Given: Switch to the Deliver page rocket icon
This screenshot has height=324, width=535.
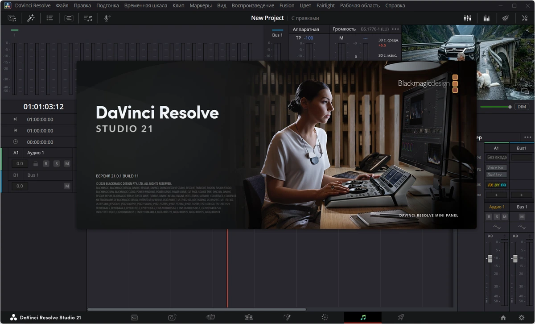Looking at the screenshot, I should click(401, 317).
